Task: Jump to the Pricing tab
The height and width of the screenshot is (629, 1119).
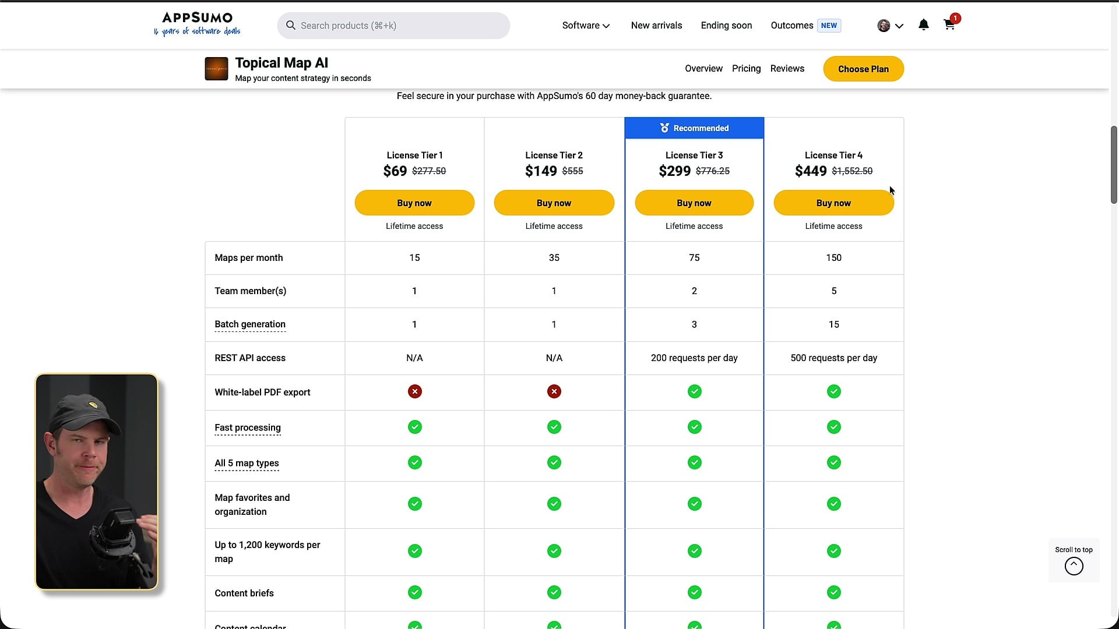Action: (746, 69)
